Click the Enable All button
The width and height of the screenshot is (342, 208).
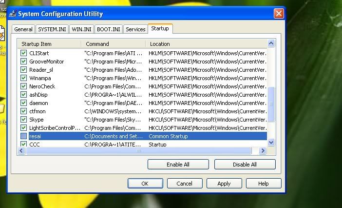[178, 165]
